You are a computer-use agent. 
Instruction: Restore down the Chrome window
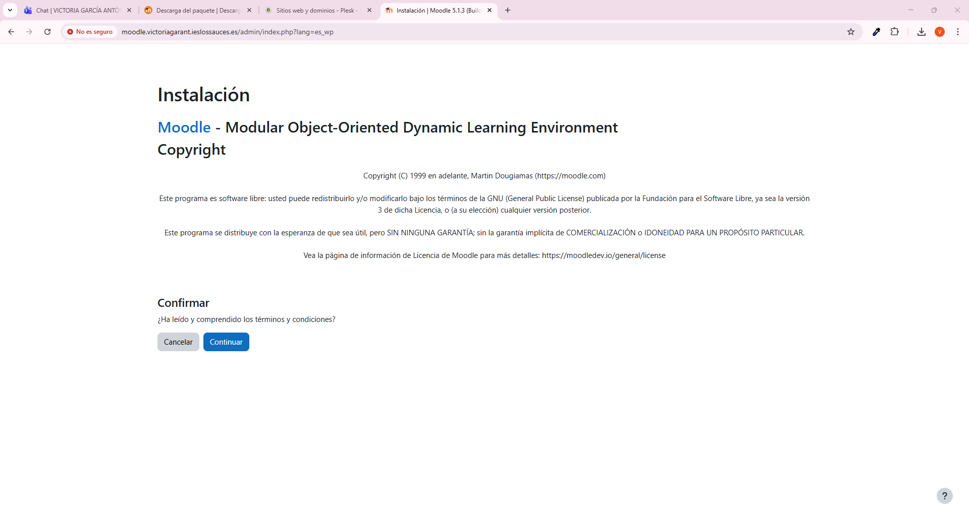click(934, 10)
